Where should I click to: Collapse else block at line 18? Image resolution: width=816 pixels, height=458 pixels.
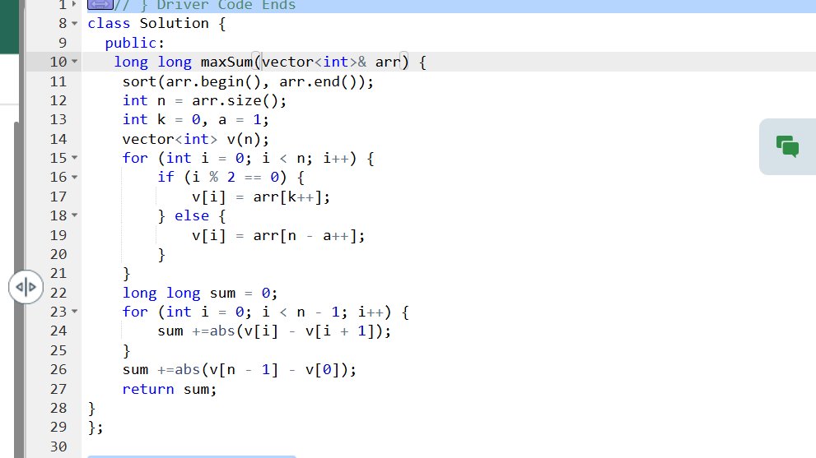74,215
